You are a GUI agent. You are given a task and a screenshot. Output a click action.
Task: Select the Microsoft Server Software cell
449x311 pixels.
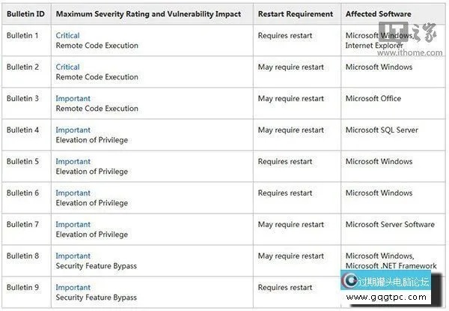point(389,224)
